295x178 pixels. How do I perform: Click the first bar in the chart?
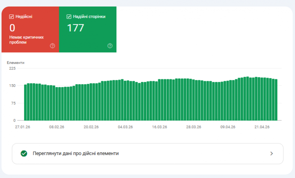(x=25, y=103)
